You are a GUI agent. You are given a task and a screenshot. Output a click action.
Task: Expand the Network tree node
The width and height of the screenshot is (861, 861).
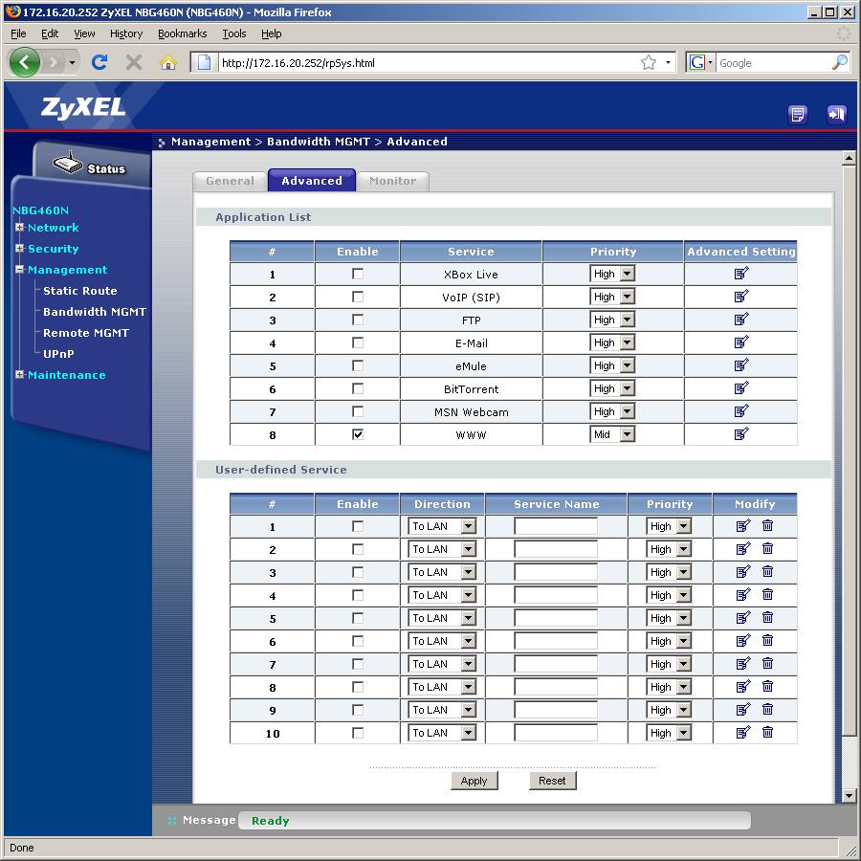(x=20, y=228)
